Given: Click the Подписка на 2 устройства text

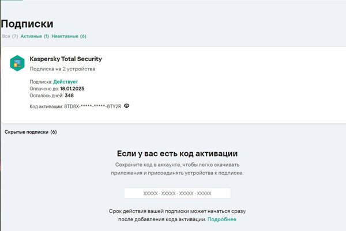Looking at the screenshot, I should pyautogui.click(x=62, y=69).
